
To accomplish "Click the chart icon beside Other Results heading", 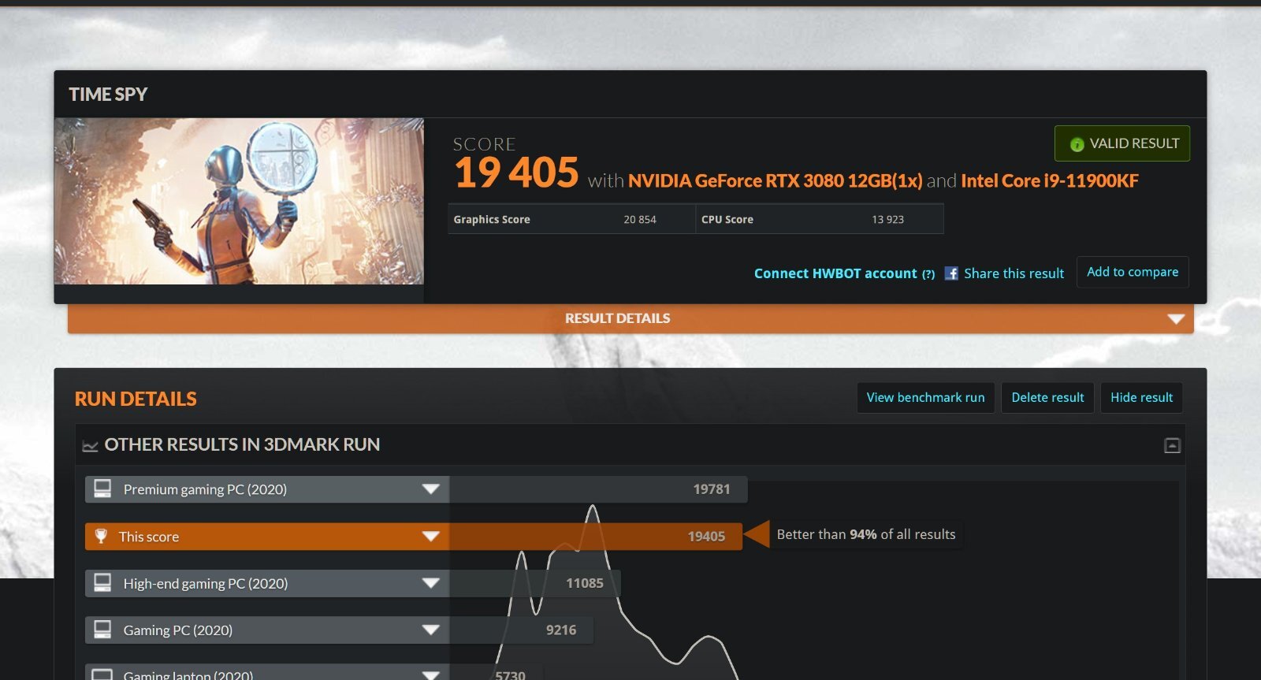I will pos(90,446).
